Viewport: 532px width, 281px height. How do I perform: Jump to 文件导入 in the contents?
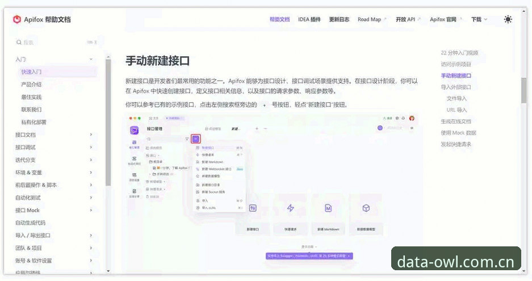(x=456, y=98)
